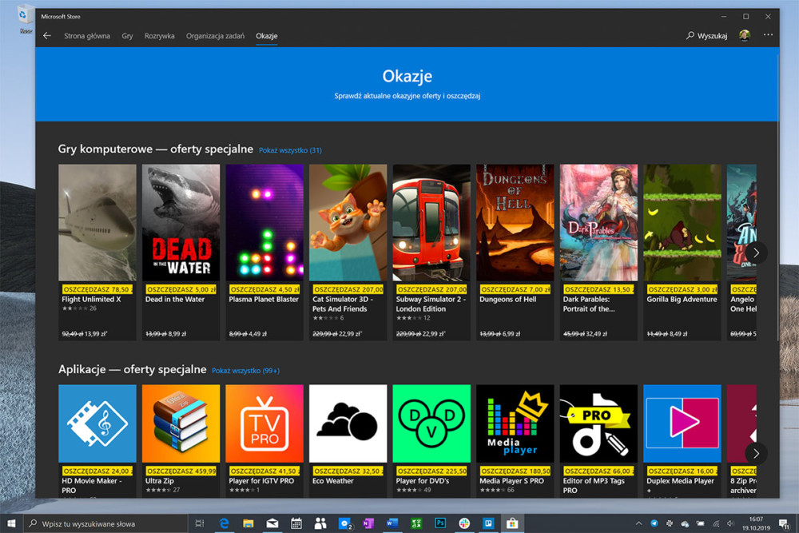Launch Microsoft Edge from the taskbar
Screen dimensions: 799x533
pyautogui.click(x=223, y=523)
